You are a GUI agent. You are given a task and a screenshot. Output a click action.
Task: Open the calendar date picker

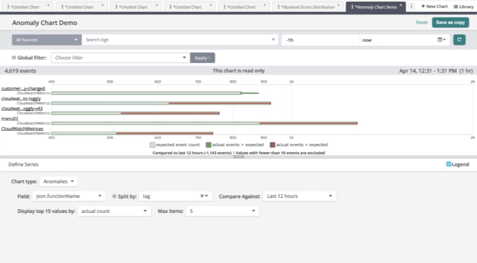coord(441,39)
